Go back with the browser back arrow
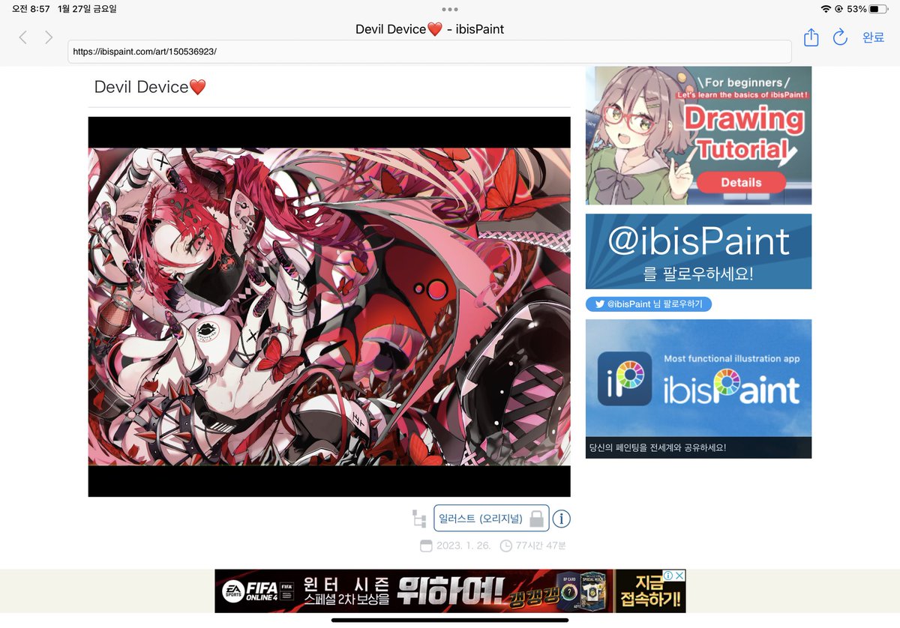 [23, 37]
